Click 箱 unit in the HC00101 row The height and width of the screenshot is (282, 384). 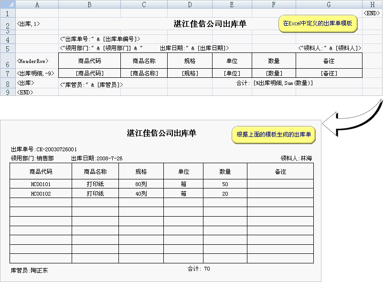coord(183,184)
